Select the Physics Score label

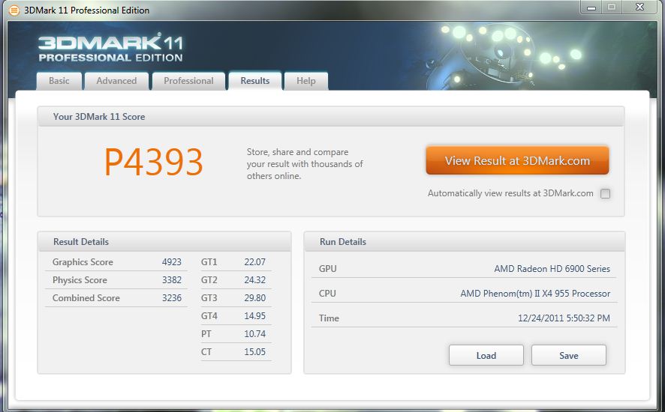coord(80,280)
